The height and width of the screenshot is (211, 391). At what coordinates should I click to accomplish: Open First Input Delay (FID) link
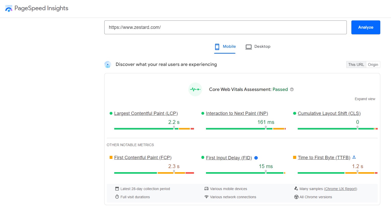(x=229, y=158)
